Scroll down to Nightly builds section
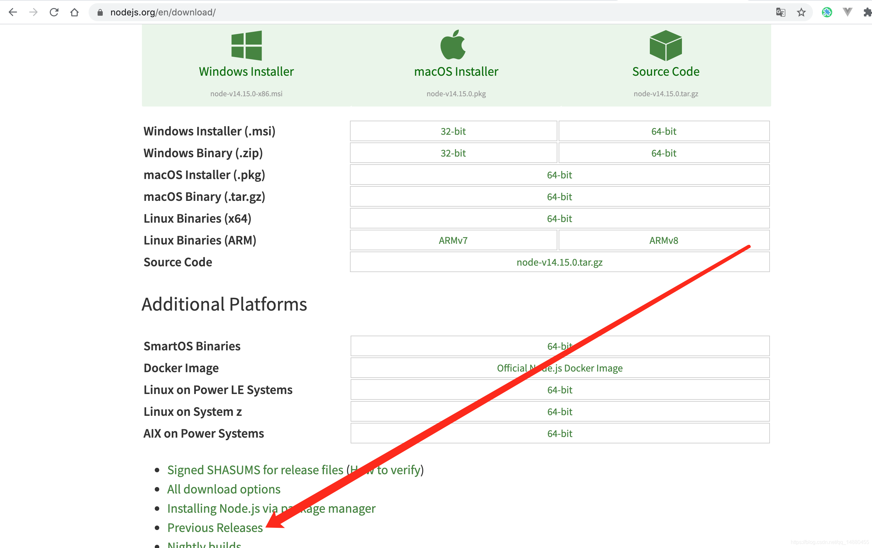Image resolution: width=872 pixels, height=548 pixels. click(203, 544)
